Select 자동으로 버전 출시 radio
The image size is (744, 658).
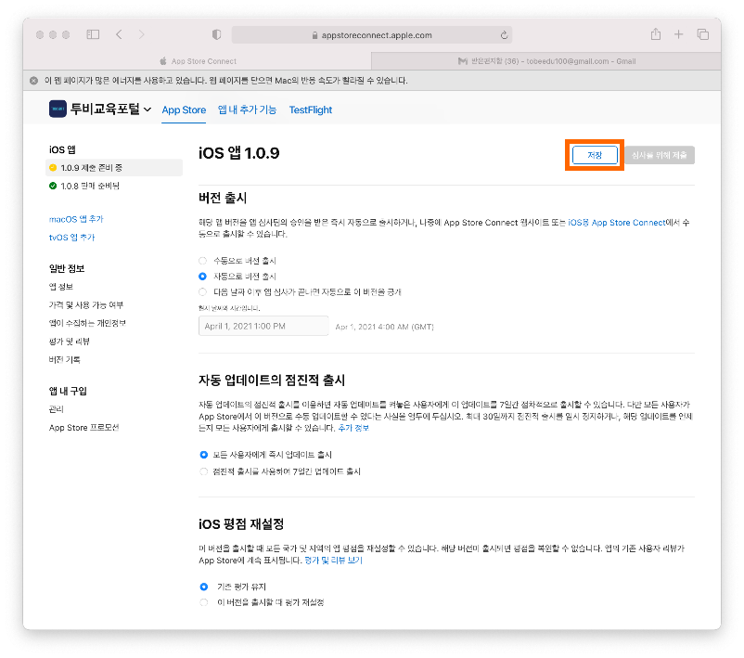(202, 277)
